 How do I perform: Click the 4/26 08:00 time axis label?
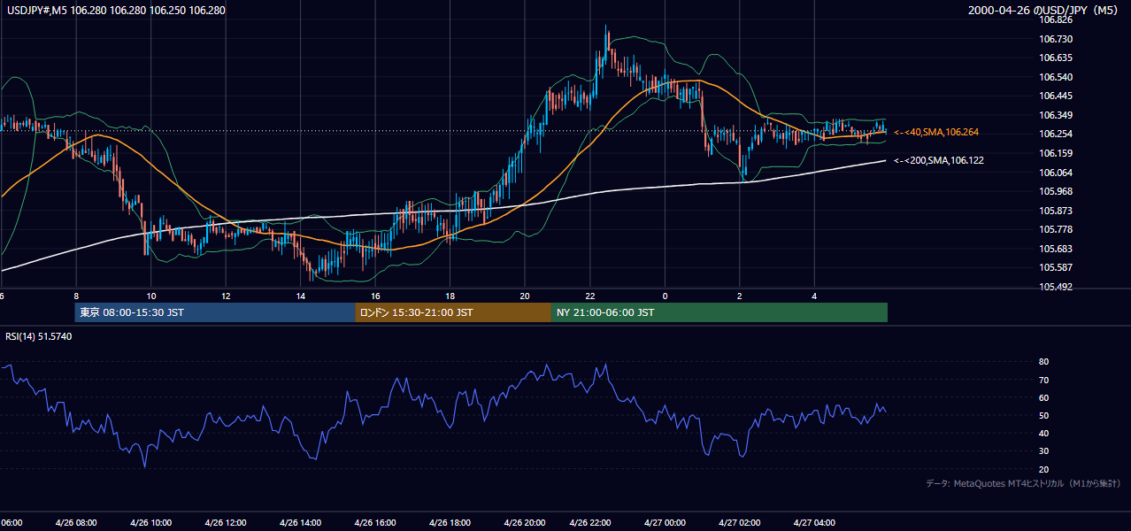coord(77,523)
